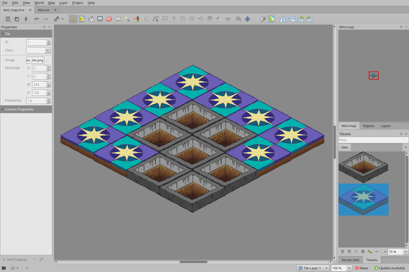Open the File menu
Viewport: 409px width, 272px height.
point(5,3)
